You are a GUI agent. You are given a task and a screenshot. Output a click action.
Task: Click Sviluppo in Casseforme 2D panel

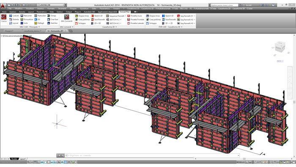tap(80, 23)
